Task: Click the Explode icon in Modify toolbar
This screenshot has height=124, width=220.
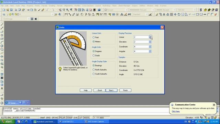Action: click(x=216, y=14)
